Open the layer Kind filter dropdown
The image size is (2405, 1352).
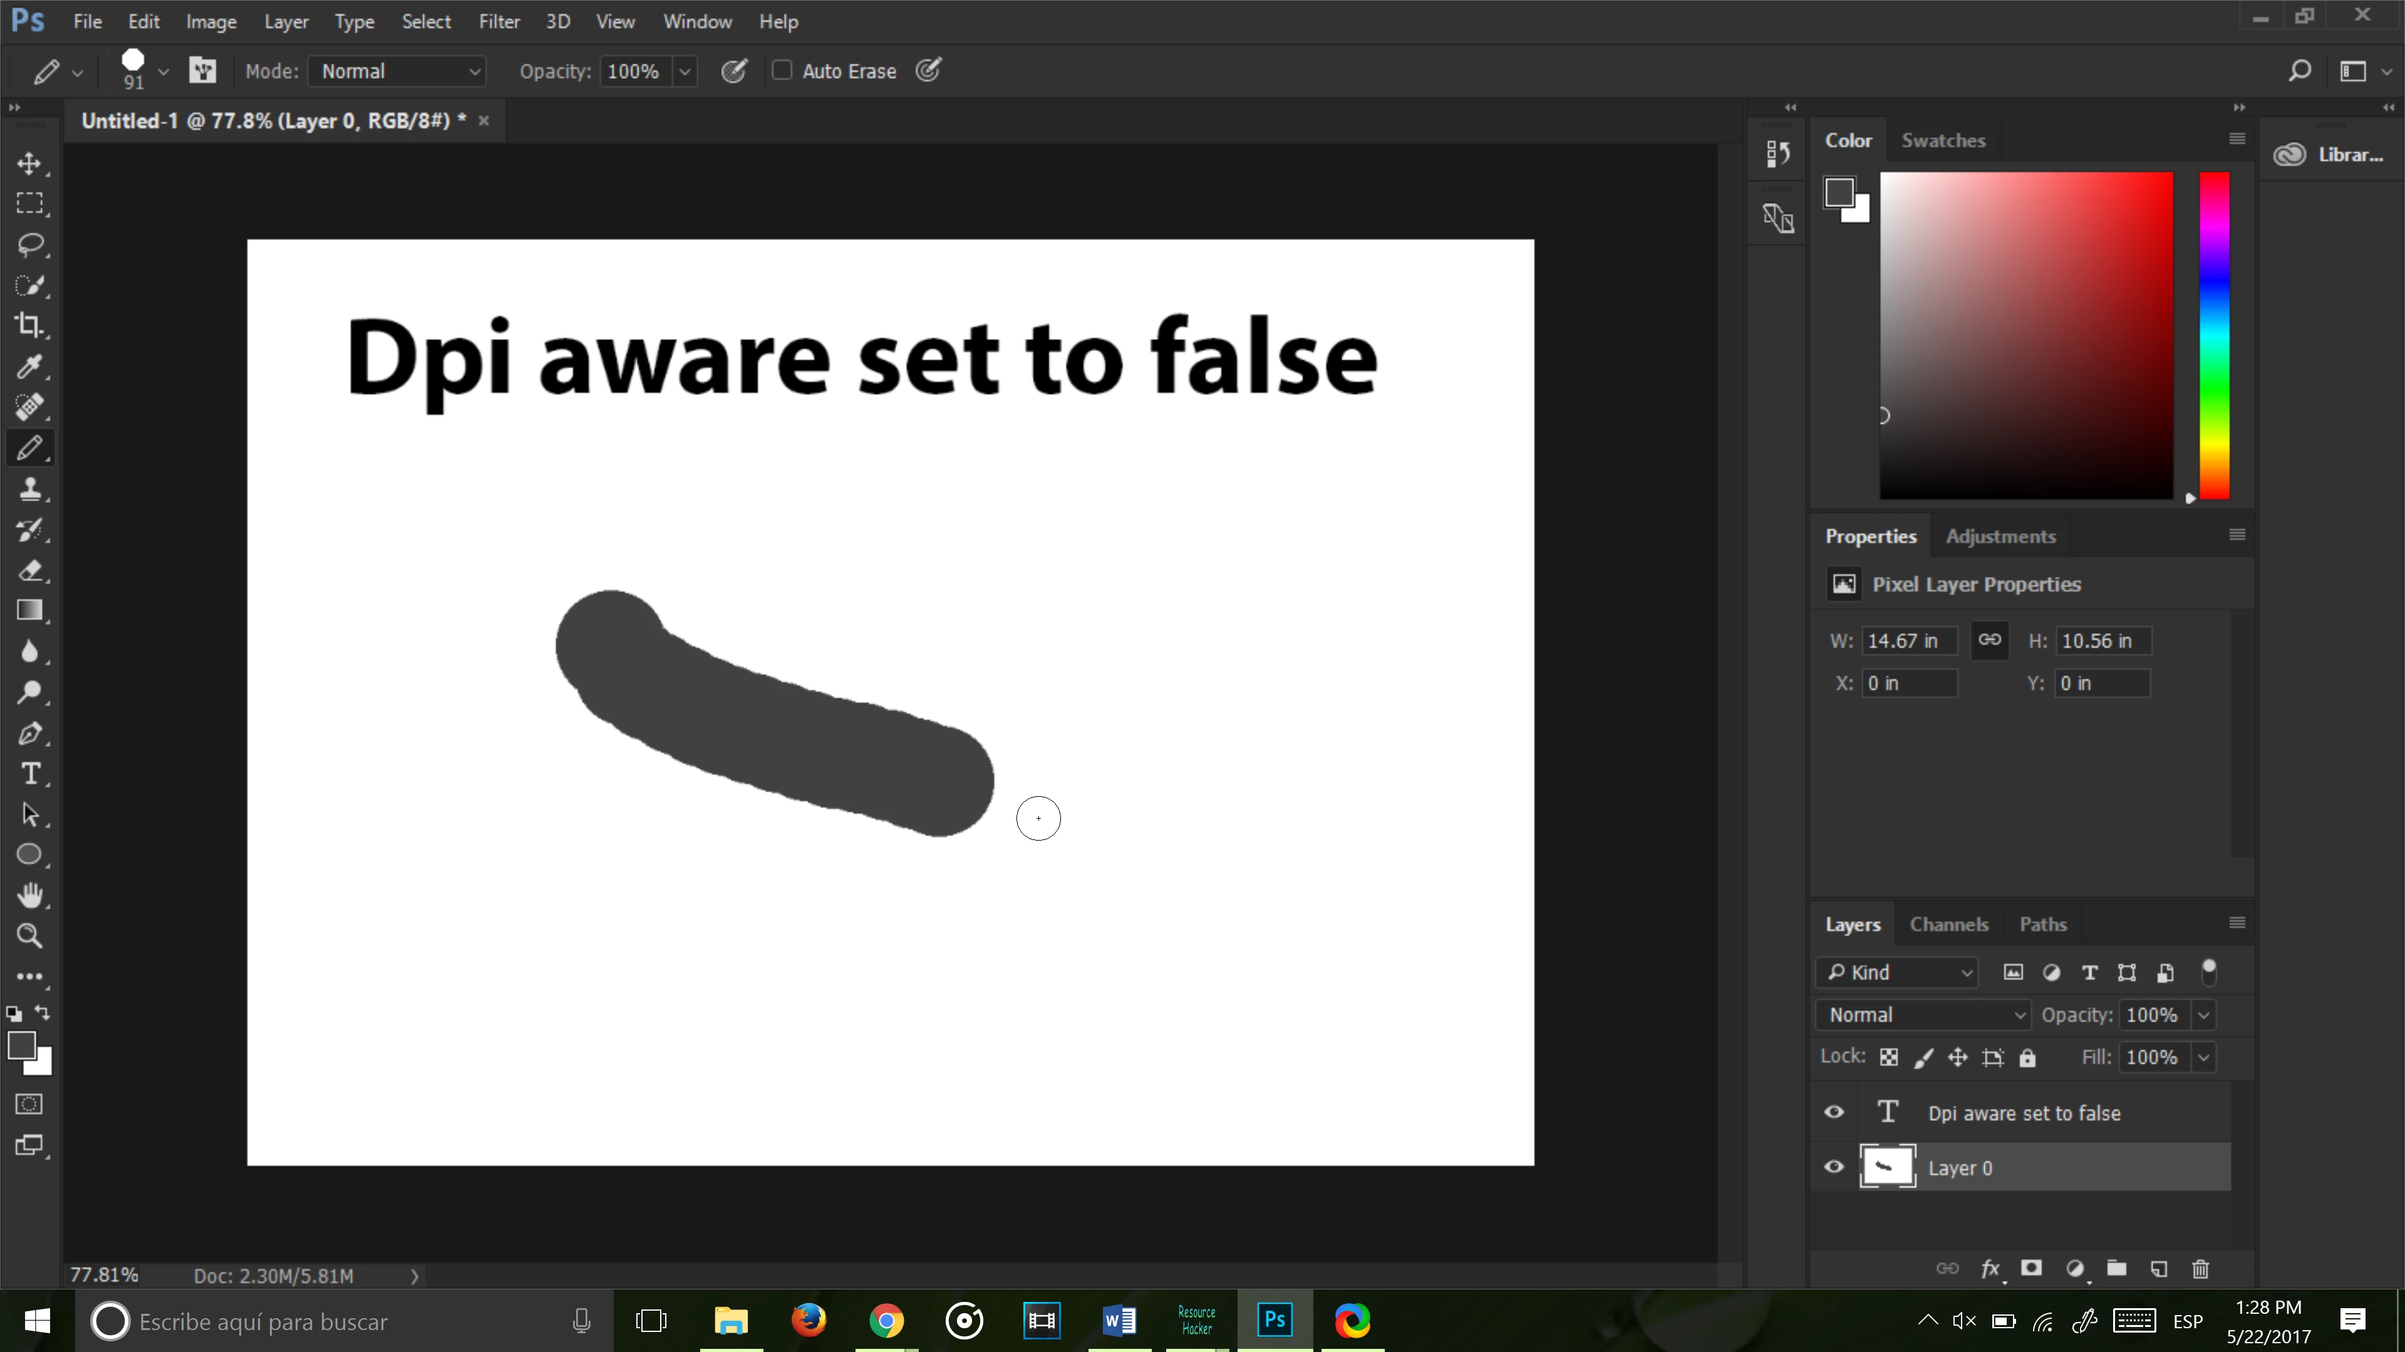1897,972
